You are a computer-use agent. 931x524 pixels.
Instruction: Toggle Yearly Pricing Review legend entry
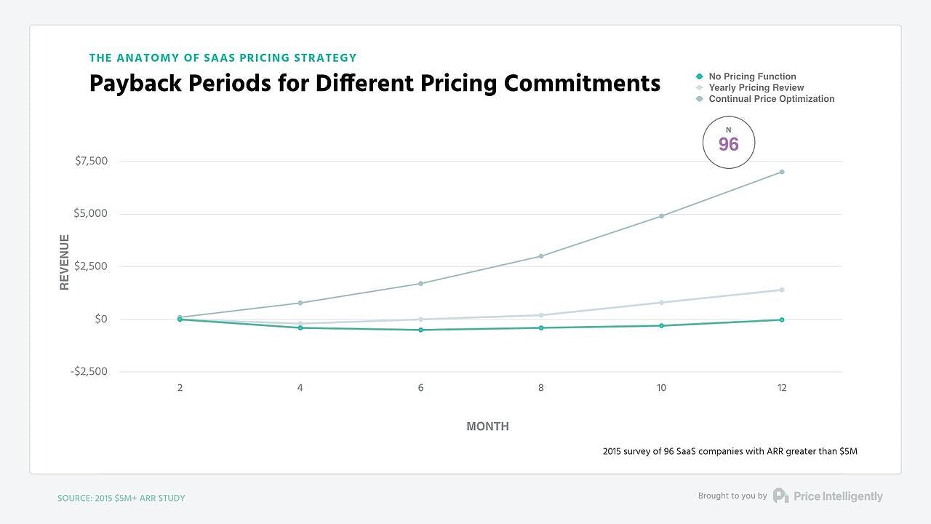pos(756,87)
